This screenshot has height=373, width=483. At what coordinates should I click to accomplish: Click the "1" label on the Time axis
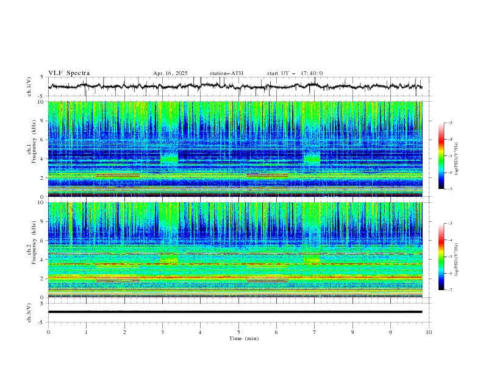86,332
